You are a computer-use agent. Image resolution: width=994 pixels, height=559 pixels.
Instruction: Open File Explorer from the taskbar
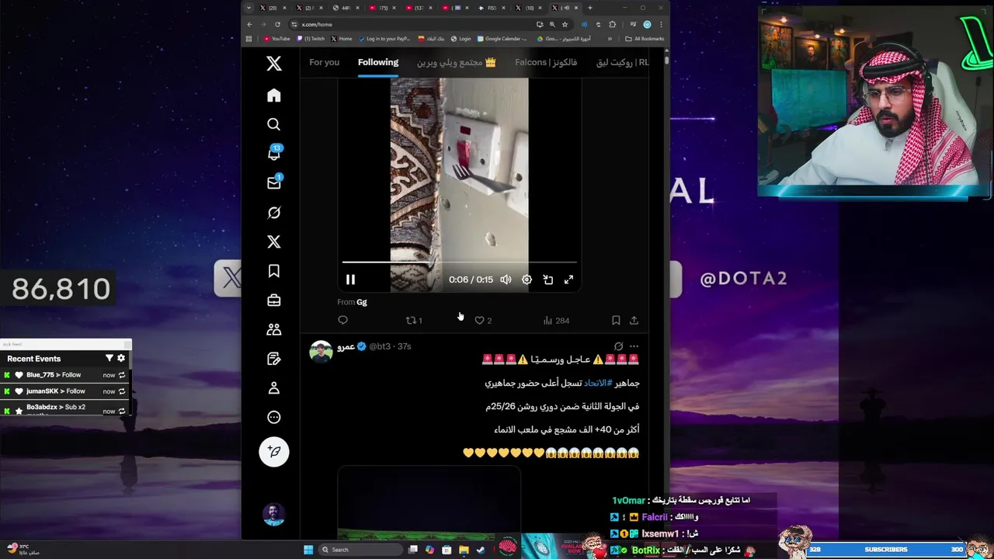[x=464, y=550]
